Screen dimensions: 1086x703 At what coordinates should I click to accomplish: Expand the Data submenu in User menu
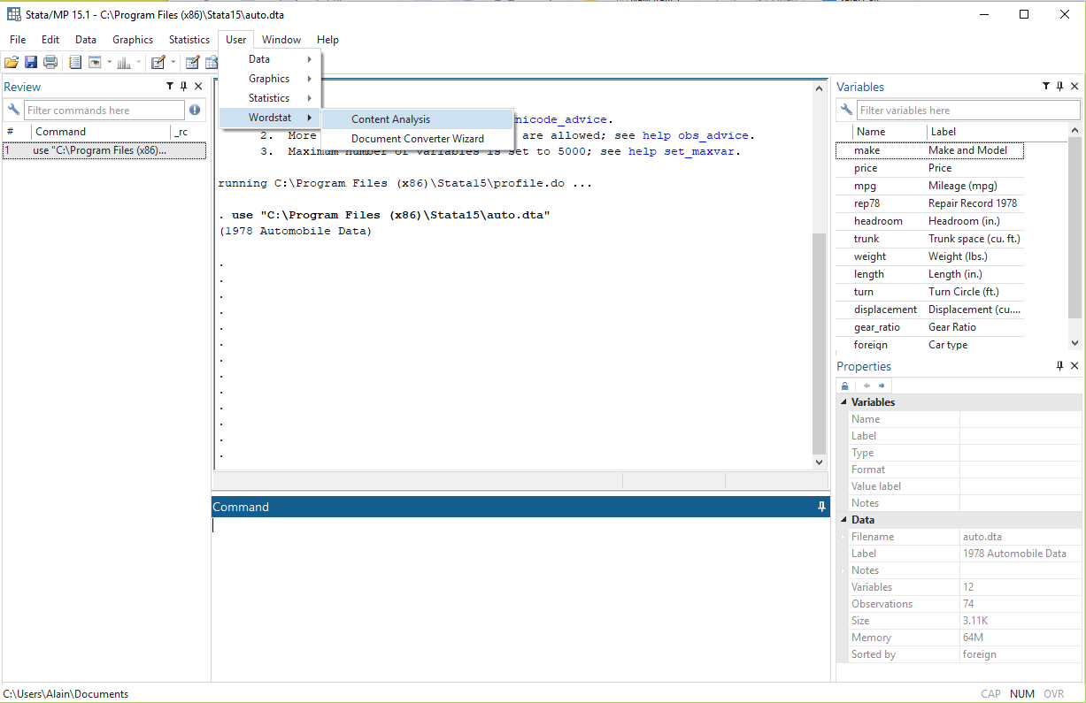click(x=270, y=59)
